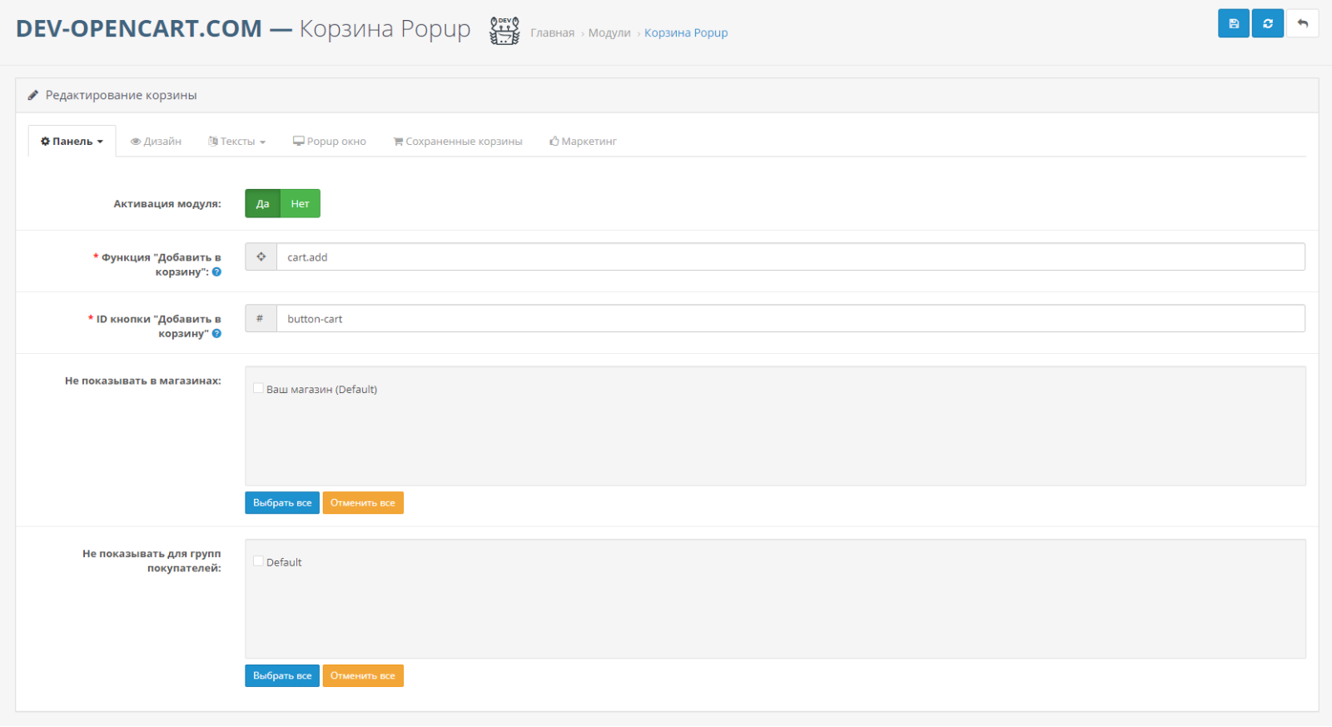Click the crosshair addon before cart.add field
This screenshot has height=727, width=1332.
click(x=261, y=256)
